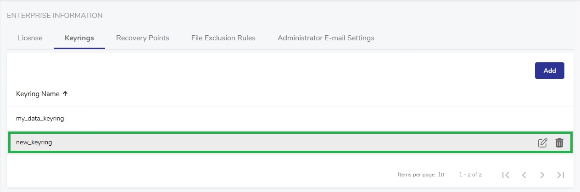Viewport: 580px width, 192px height.
Task: Select the my_data_keyring row
Action: coord(40,119)
